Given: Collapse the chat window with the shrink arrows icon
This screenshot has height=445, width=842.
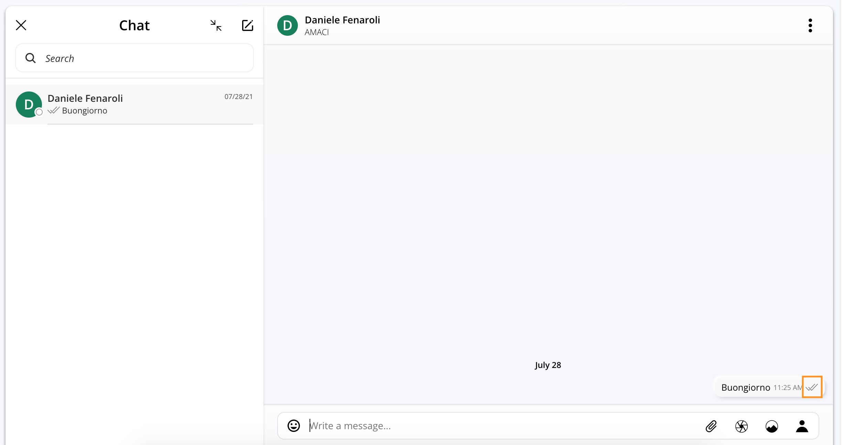Looking at the screenshot, I should [x=216, y=25].
